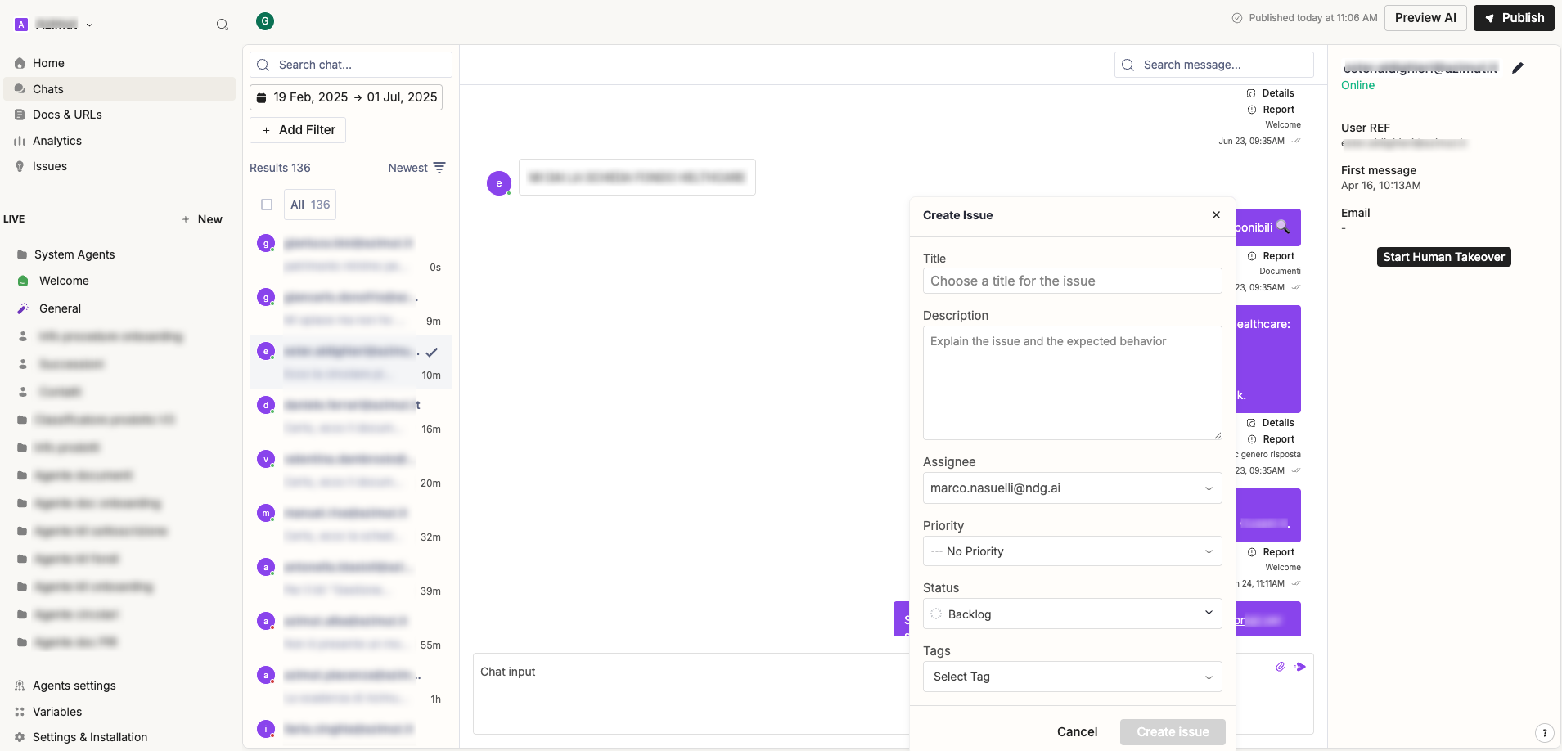Viewport: 1562px width, 751px height.
Task: Click the issue Title input field
Action: 1072,281
